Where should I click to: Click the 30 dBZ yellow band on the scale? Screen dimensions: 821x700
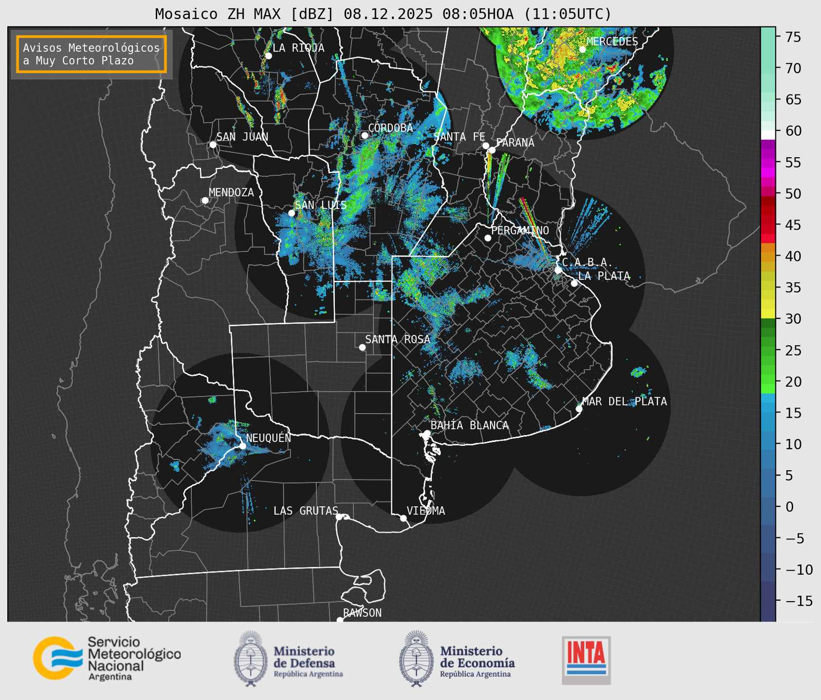768,314
